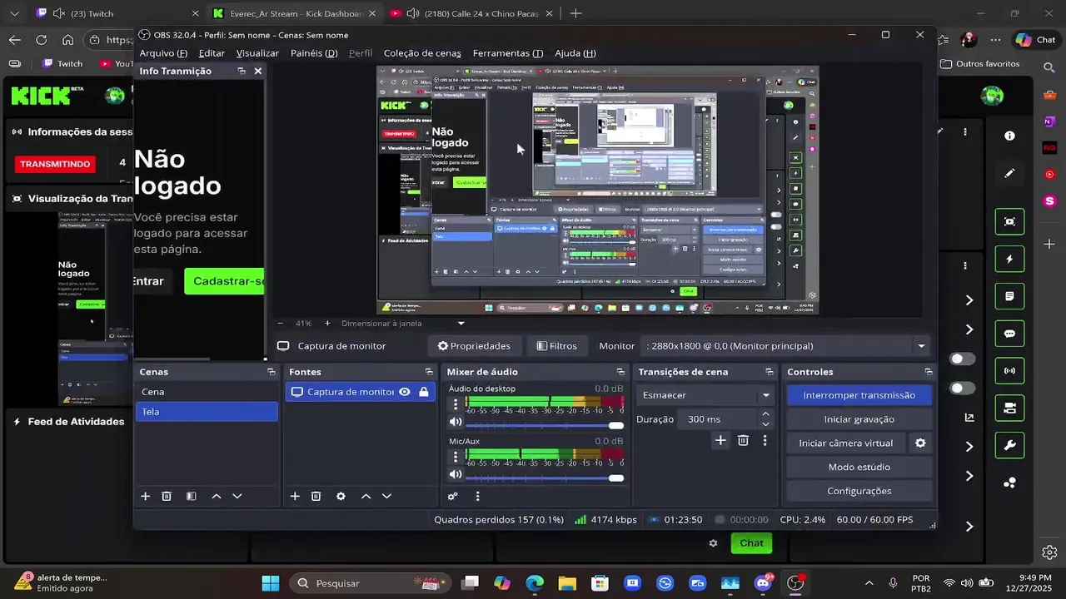Click Modo estúdio button
The image size is (1066, 599).
point(859,467)
